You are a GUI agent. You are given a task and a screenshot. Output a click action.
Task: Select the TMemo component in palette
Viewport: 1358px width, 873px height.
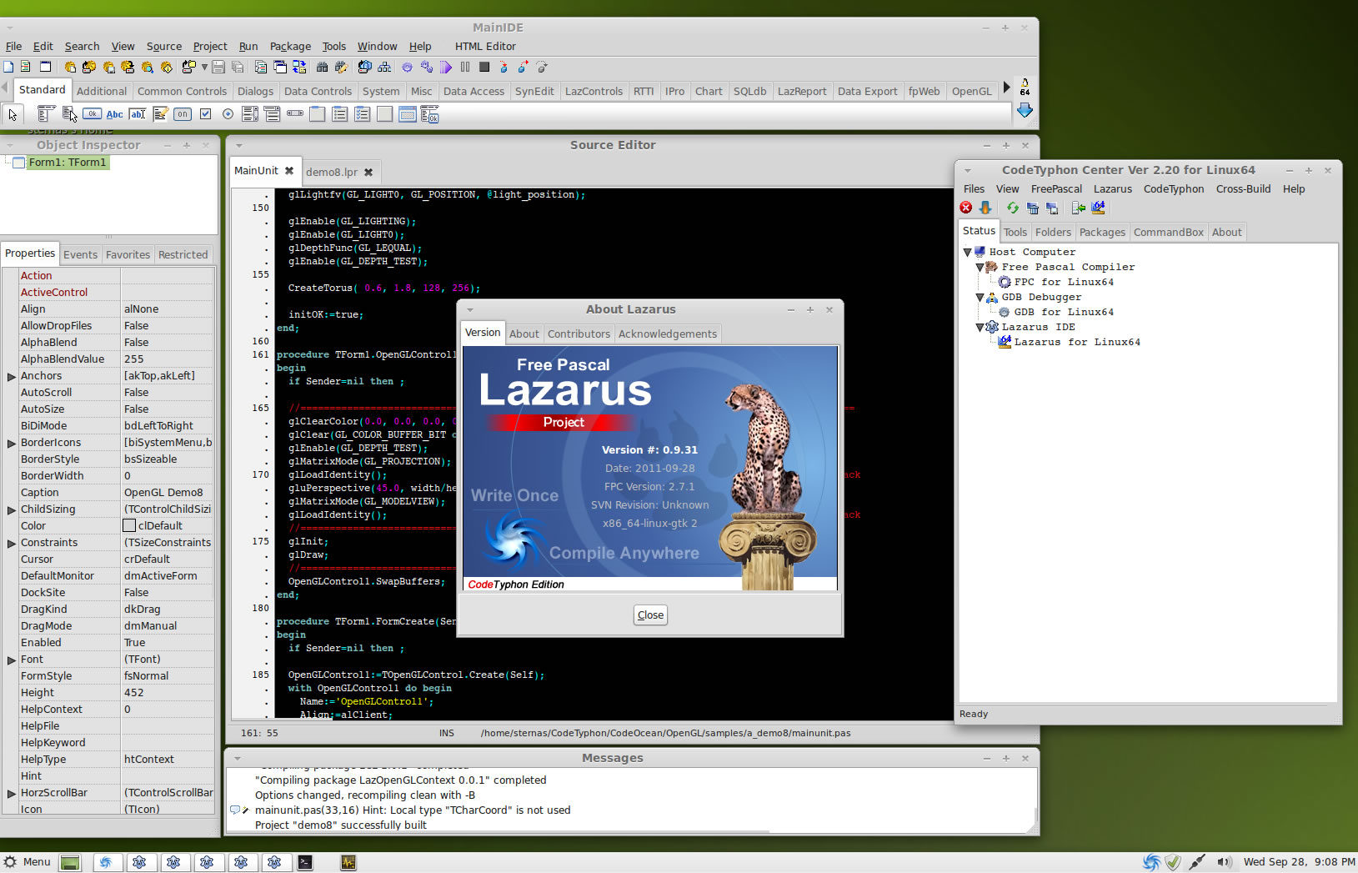click(x=160, y=114)
